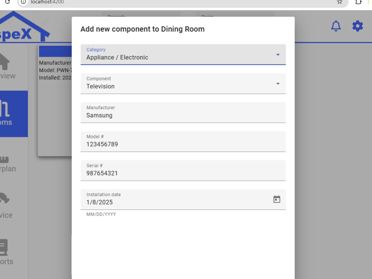Click the Category dropdown arrow
This screenshot has height=279, width=372.
pos(278,55)
